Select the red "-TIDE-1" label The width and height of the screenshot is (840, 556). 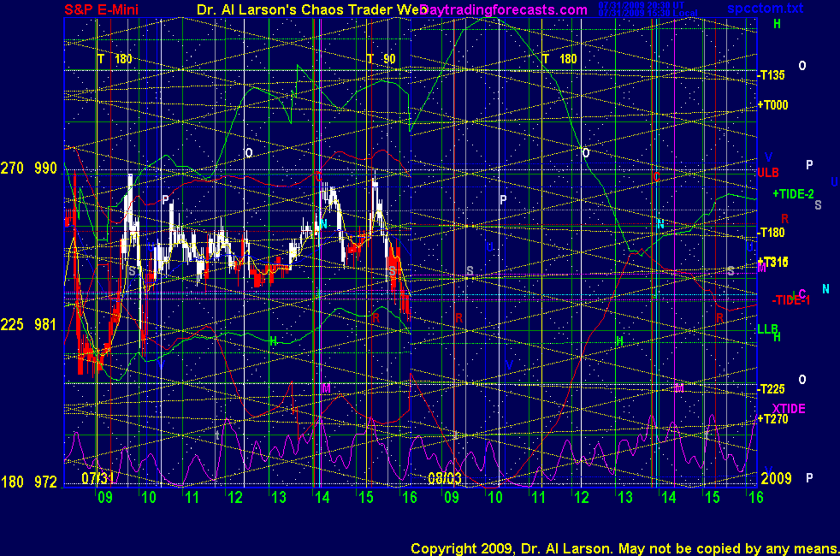(x=790, y=300)
